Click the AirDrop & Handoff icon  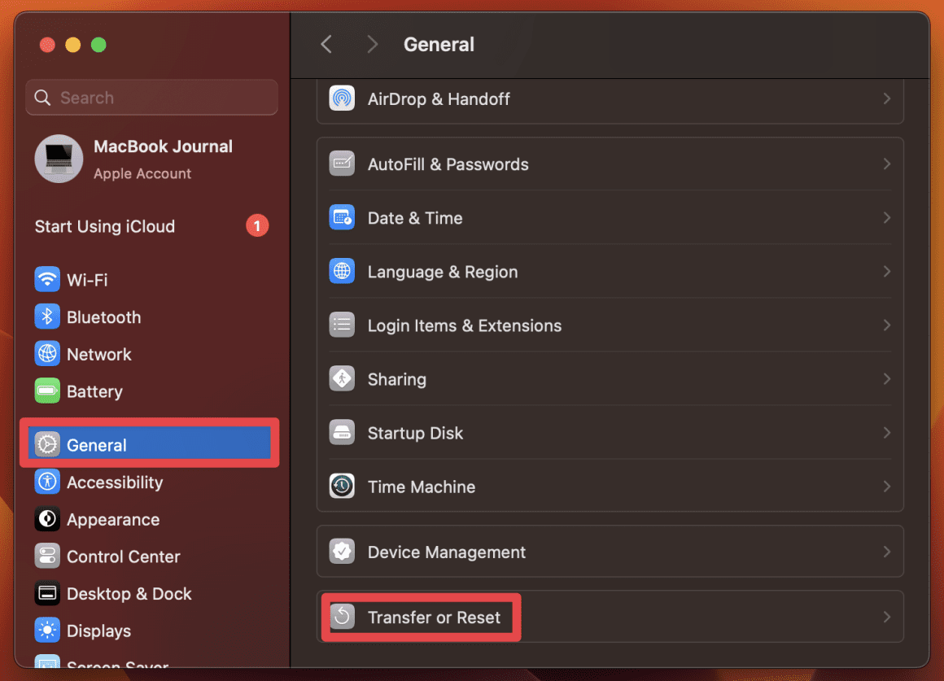point(342,98)
